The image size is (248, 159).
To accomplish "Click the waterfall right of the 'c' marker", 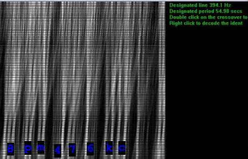I will tap(145, 148).
